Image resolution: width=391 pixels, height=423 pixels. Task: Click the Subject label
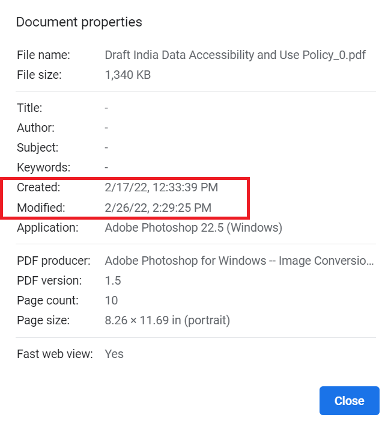coord(37,147)
